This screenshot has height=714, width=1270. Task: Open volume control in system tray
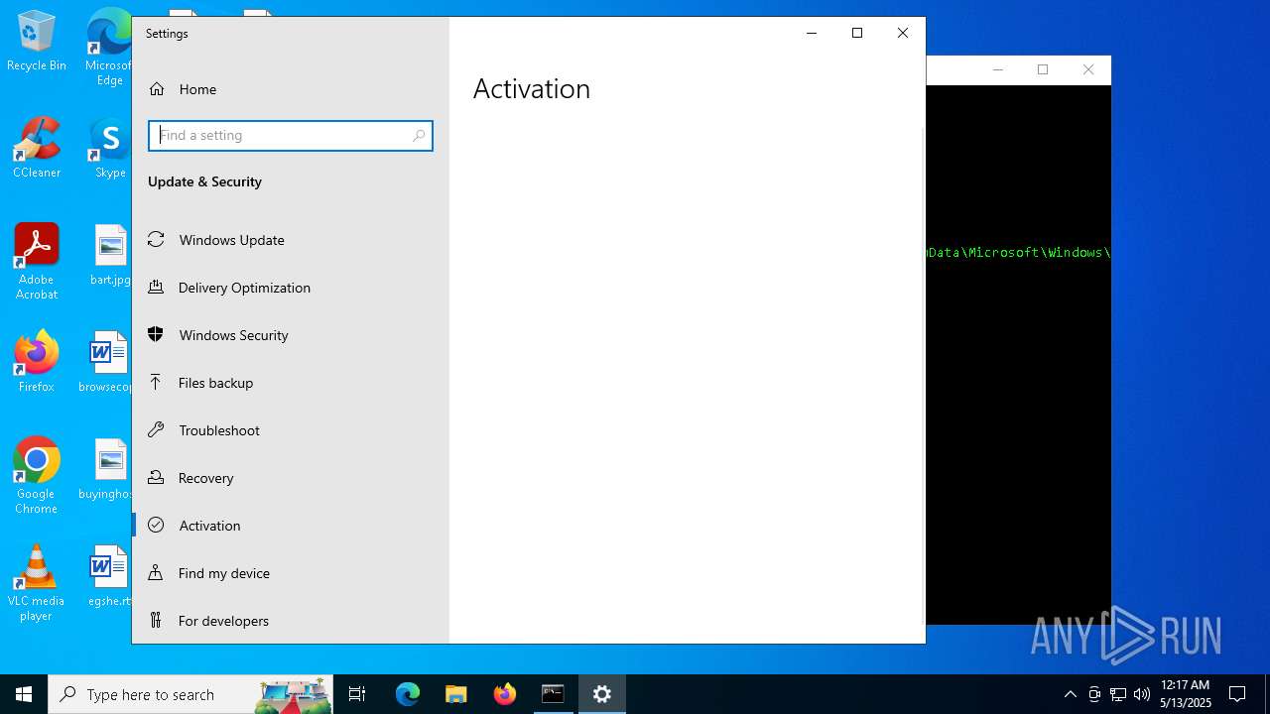point(1142,694)
